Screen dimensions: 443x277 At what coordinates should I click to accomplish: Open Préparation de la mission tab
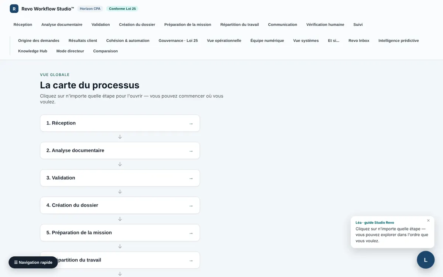[x=188, y=24]
